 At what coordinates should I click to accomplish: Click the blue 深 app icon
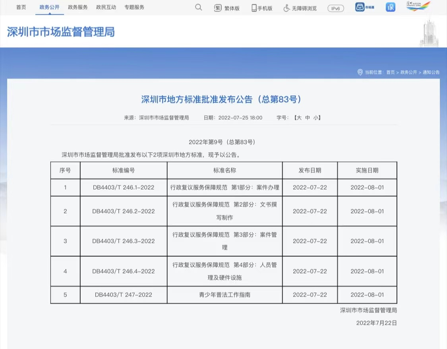click(x=390, y=7)
